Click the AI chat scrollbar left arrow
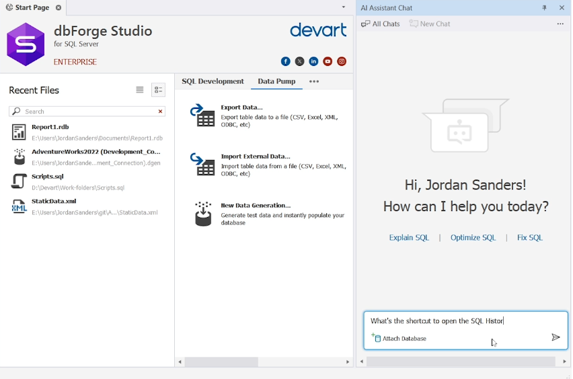This screenshot has width=573, height=379. (362, 362)
